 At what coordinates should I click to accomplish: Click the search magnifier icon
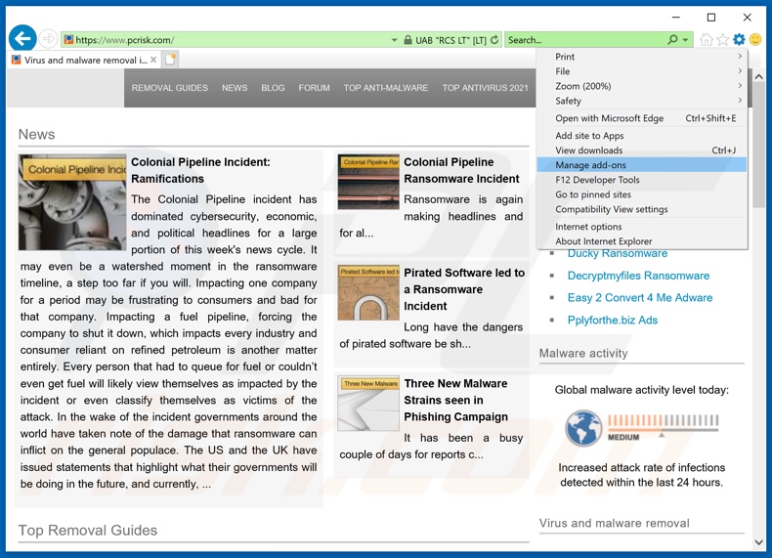(672, 40)
